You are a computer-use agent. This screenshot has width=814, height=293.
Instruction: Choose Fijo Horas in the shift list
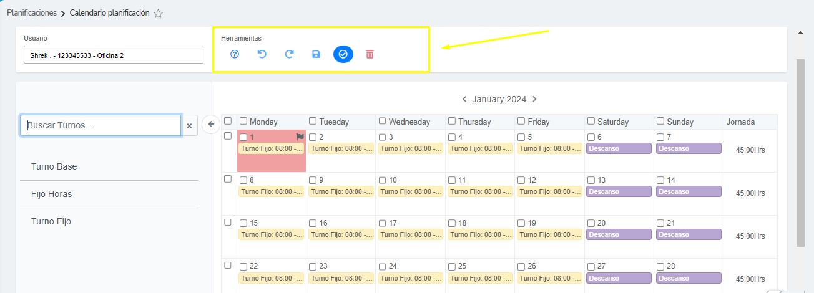coord(52,195)
